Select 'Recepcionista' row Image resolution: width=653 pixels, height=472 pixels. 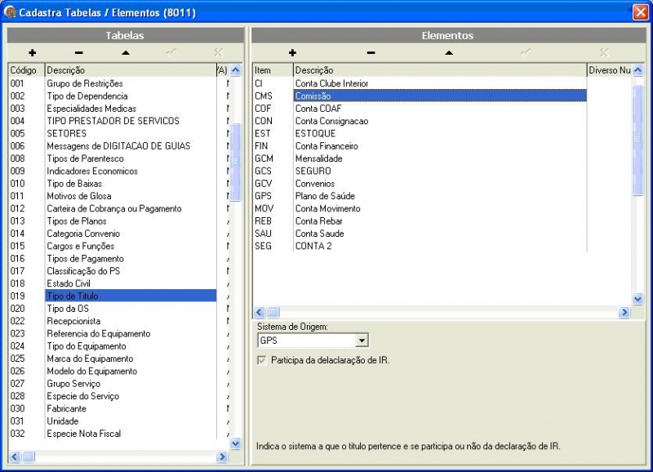pyautogui.click(x=118, y=321)
